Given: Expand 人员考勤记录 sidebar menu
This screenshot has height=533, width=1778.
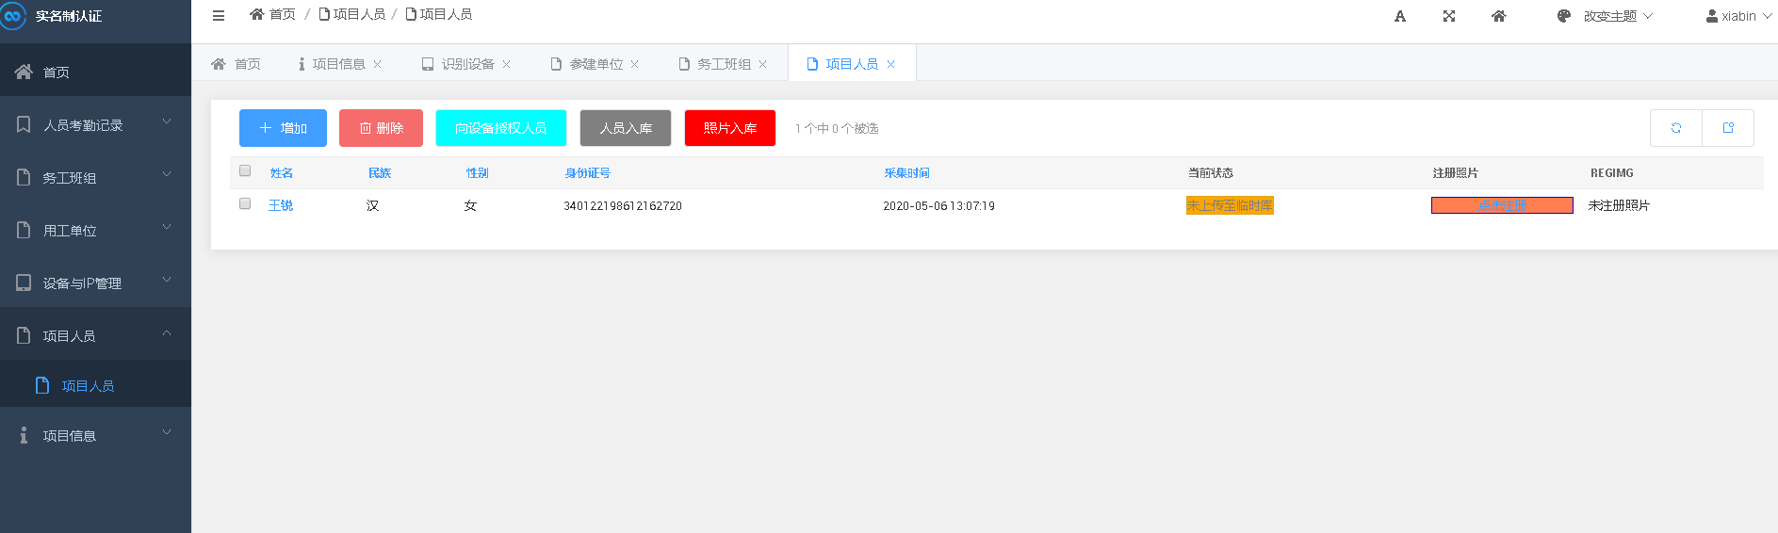Looking at the screenshot, I should pos(94,125).
